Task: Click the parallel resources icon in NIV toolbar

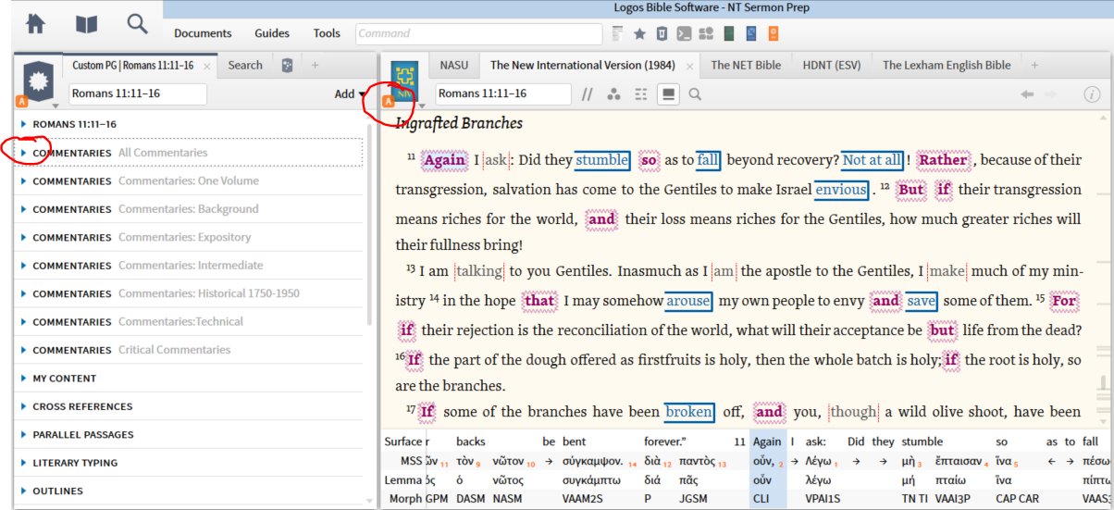Action: coord(588,94)
